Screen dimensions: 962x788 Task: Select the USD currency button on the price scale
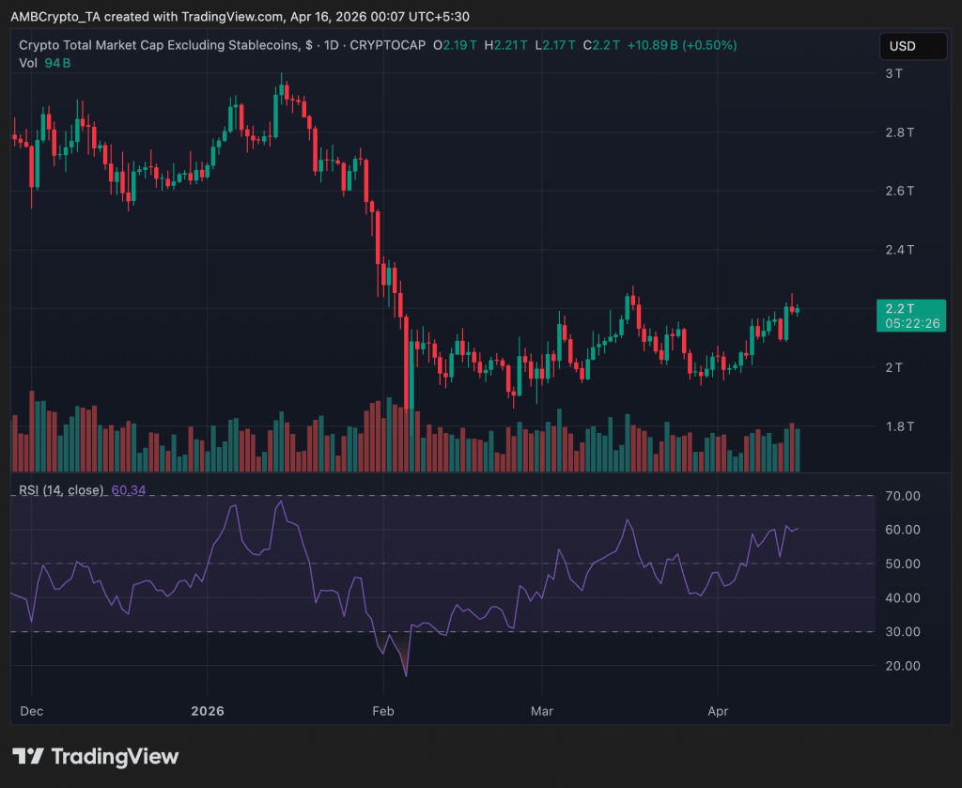point(912,45)
